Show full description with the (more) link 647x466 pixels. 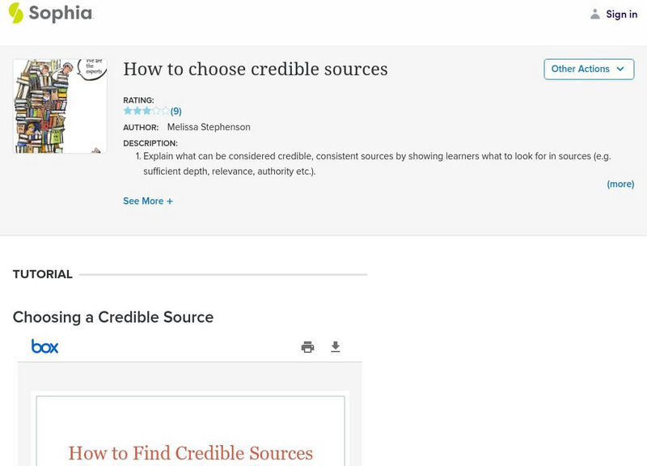click(620, 184)
